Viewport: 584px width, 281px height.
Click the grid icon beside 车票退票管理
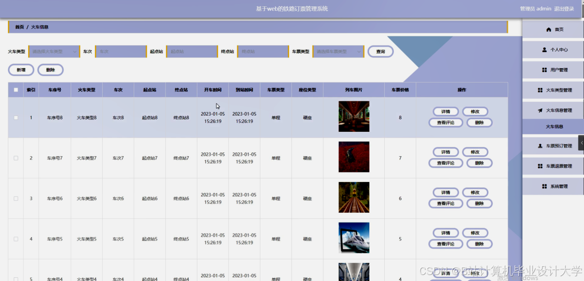540,166
